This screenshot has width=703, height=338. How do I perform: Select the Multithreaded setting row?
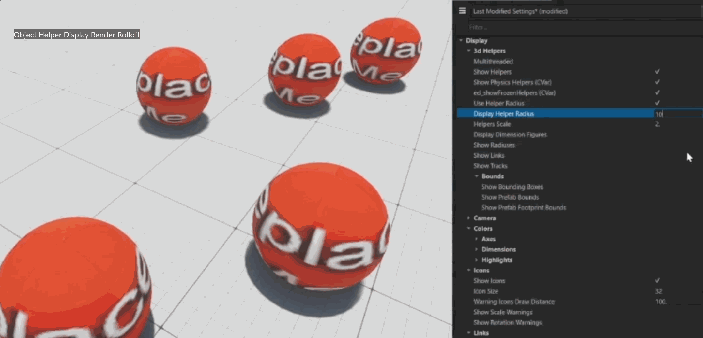point(579,61)
